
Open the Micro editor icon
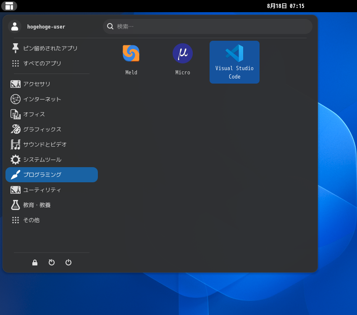(x=183, y=53)
